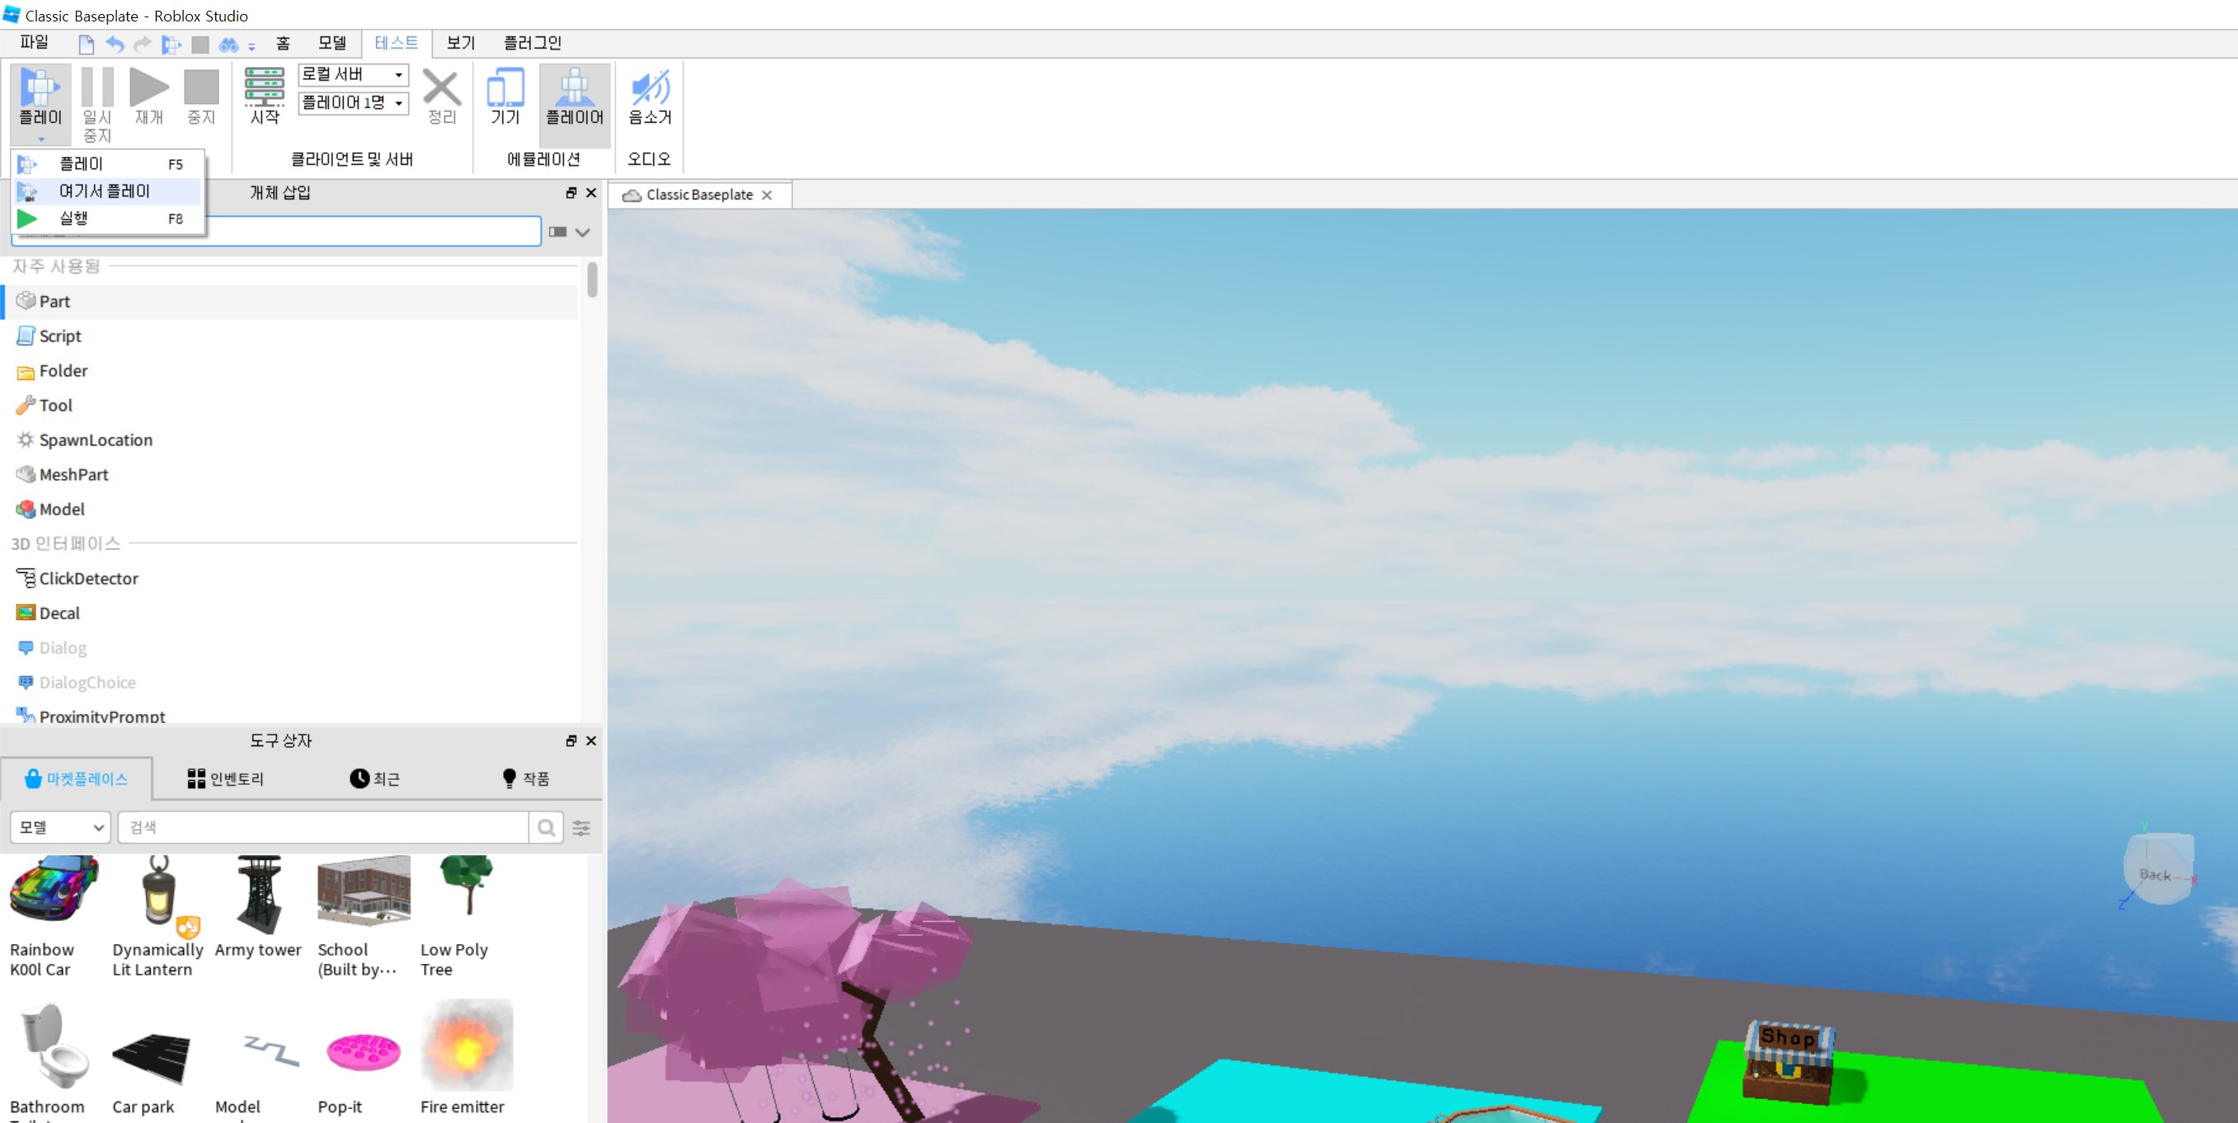This screenshot has height=1123, width=2238.
Task: Undock the Toolbox panel
Action: coord(571,741)
